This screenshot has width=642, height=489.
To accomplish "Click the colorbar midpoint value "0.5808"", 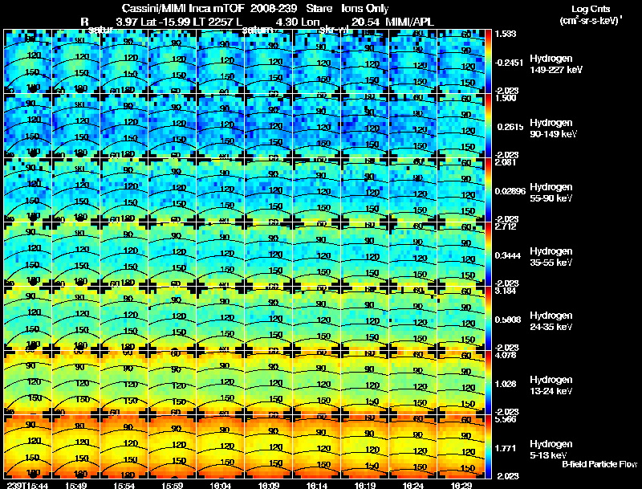I will click(x=508, y=320).
